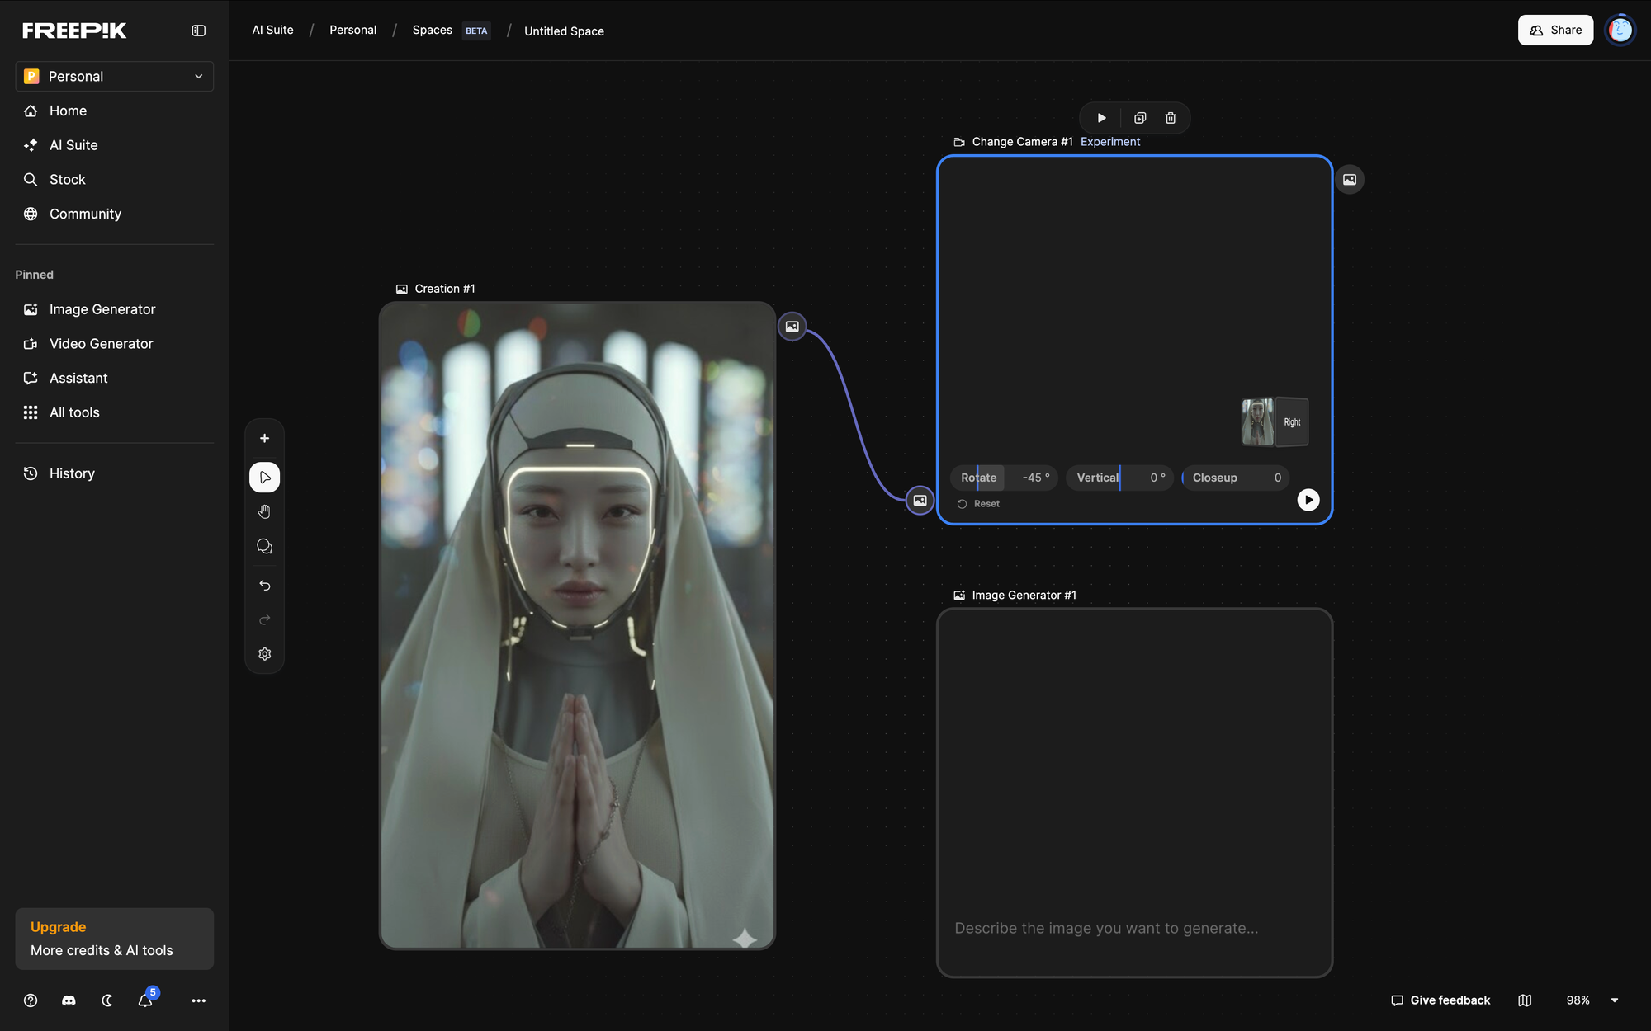The image size is (1651, 1031).
Task: Go to History in sidebar
Action: 72,473
